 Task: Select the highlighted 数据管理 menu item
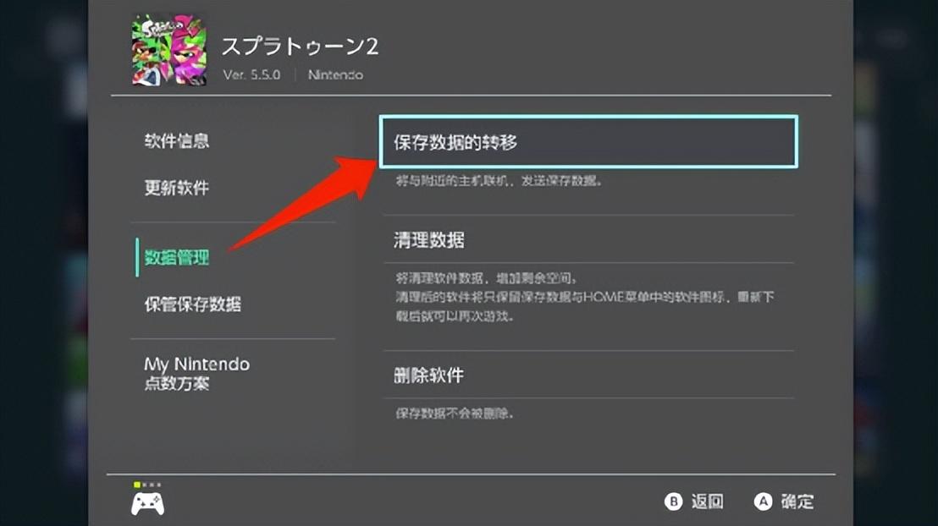click(176, 258)
